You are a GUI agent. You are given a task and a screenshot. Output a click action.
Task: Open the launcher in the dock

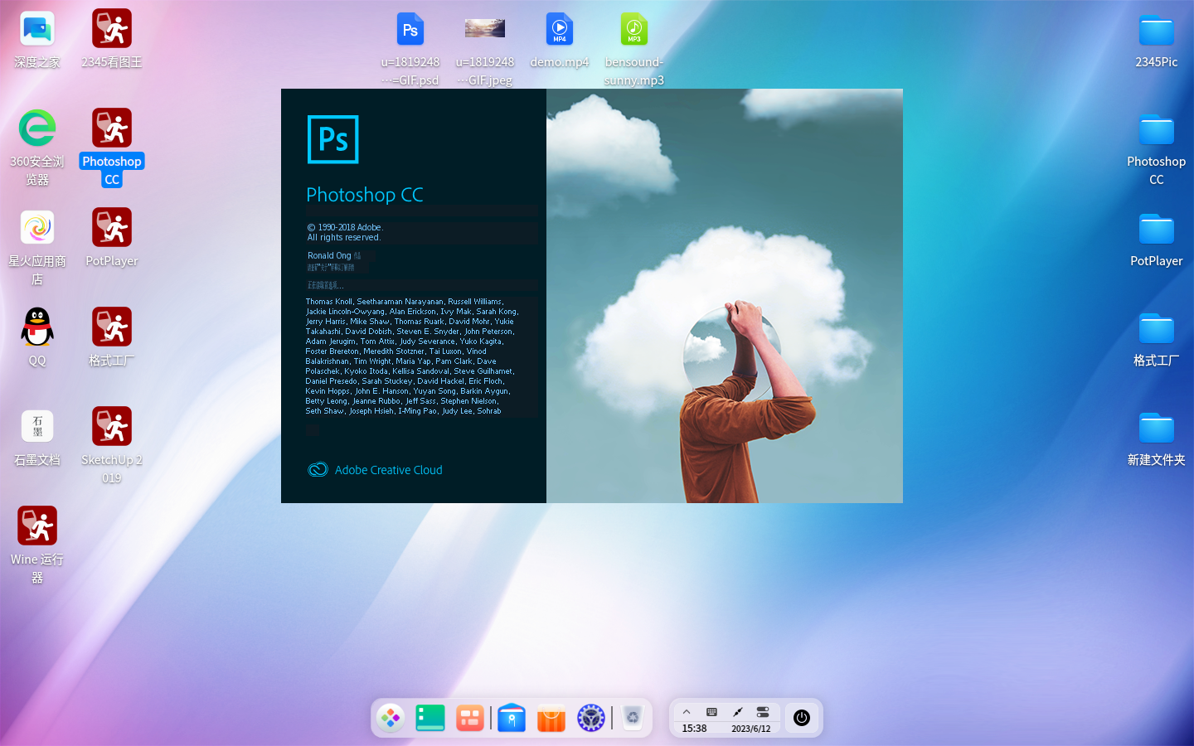pos(391,718)
